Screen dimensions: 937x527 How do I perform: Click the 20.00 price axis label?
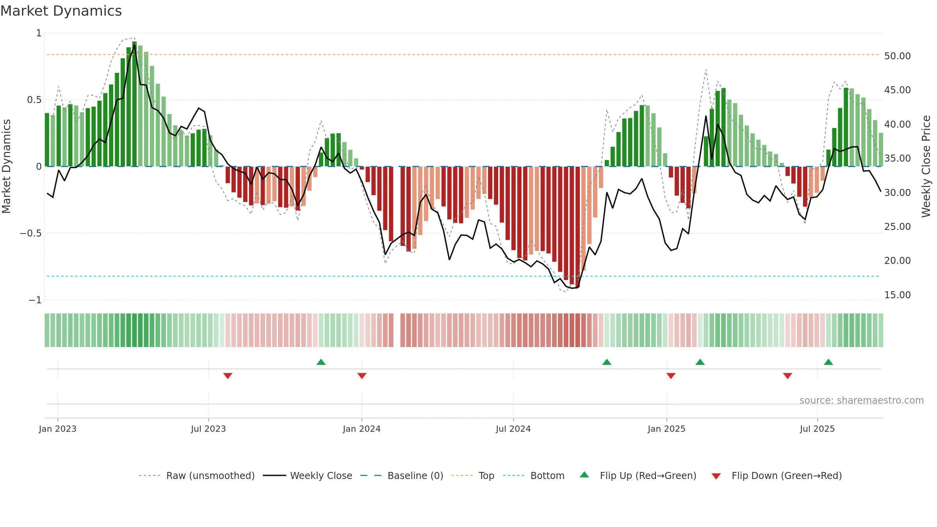(x=898, y=261)
